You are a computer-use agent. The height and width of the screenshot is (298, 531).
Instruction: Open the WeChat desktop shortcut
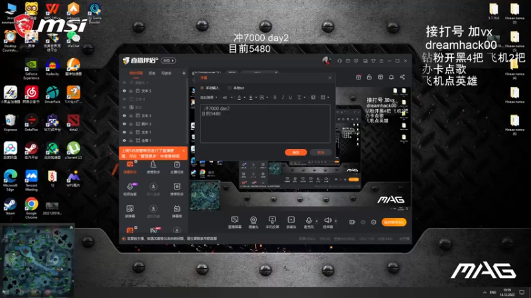click(73, 38)
